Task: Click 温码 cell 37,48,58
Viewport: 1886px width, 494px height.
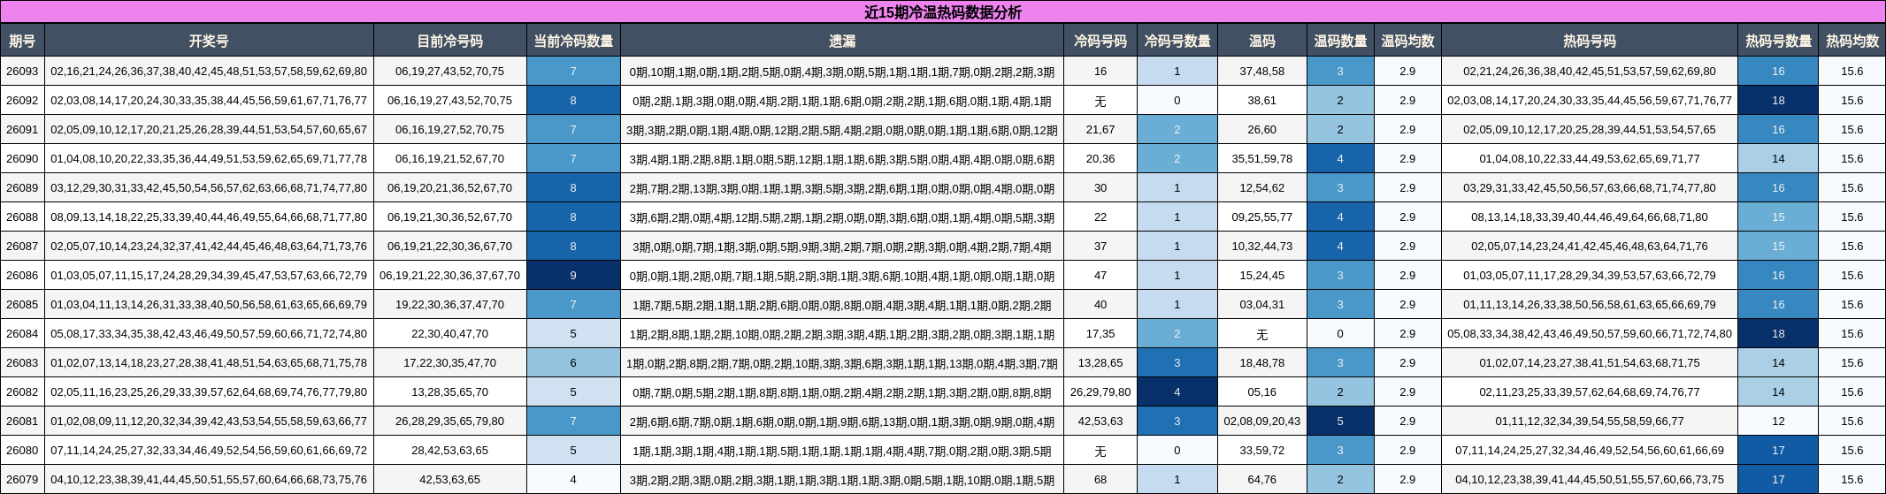Action: pos(1262,72)
